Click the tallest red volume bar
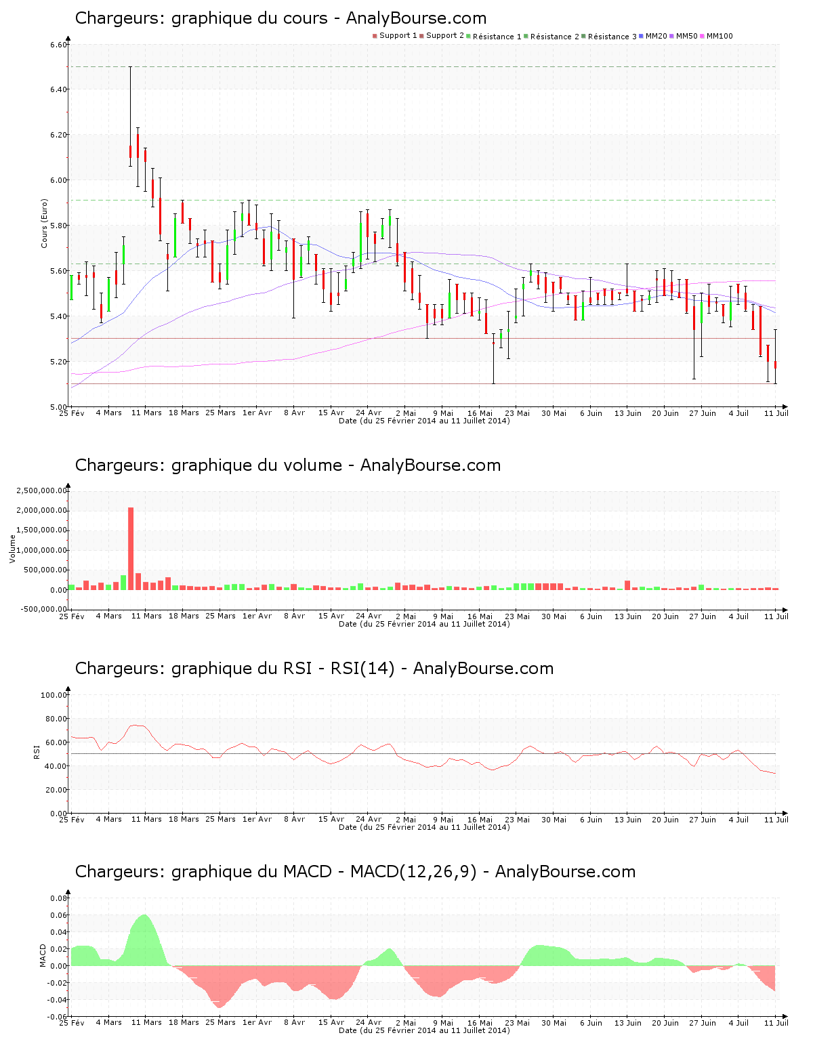Viewport: 813px width, 1050px height. (131, 549)
